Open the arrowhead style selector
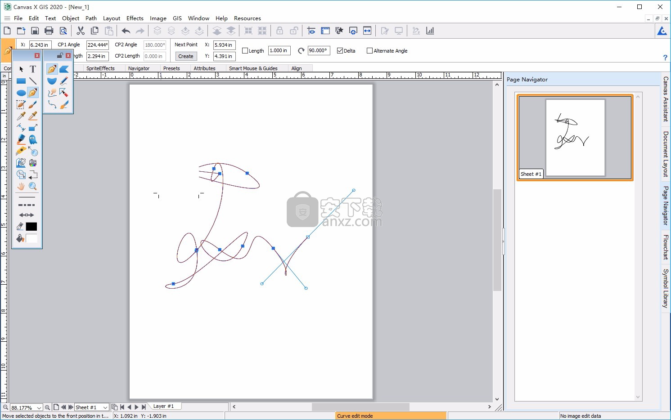The image size is (671, 420). (27, 215)
